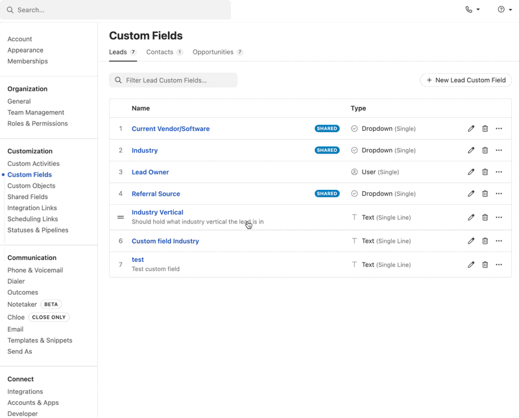Viewport: 519px width, 418px height.
Task: Edit the test custom field
Action: pos(471,264)
